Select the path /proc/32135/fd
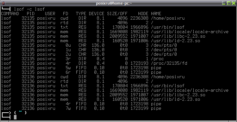The image size is (237, 122). pos(169,63)
